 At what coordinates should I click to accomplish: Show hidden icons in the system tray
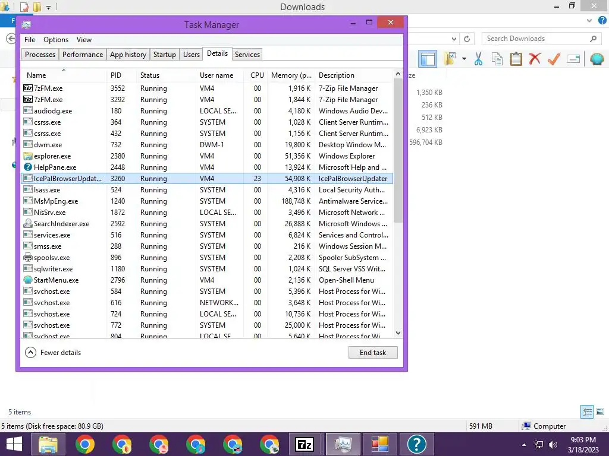pos(524,445)
